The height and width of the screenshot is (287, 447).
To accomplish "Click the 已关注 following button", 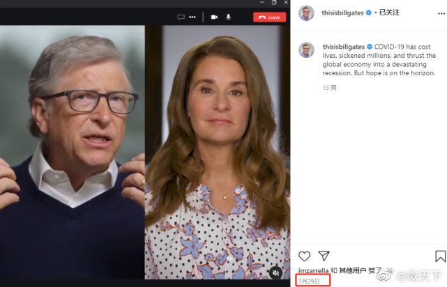I will pos(388,13).
